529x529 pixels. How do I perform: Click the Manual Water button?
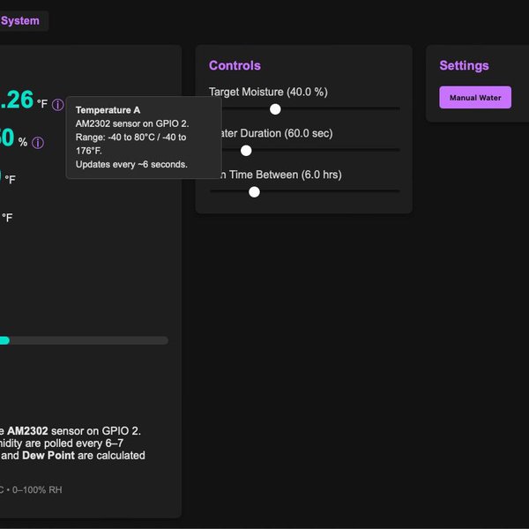pyautogui.click(x=475, y=98)
